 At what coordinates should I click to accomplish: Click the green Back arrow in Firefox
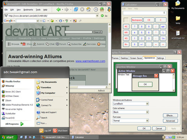pyautogui.click(x=58, y=9)
